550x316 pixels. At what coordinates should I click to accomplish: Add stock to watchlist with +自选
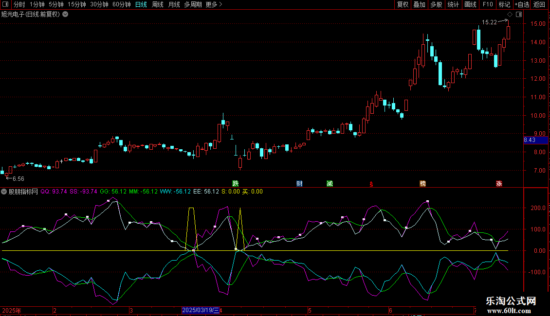point(522,4)
